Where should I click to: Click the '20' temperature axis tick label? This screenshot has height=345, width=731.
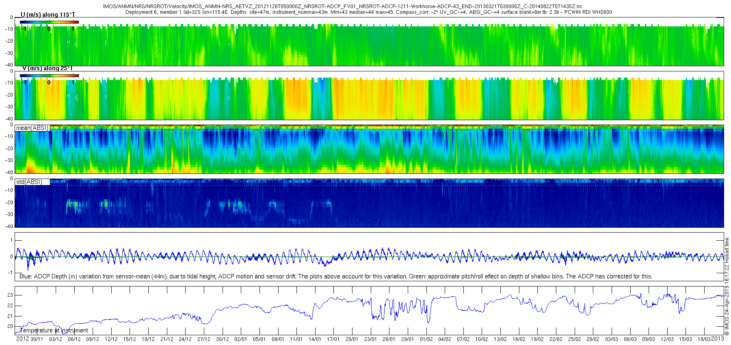(x=10, y=326)
